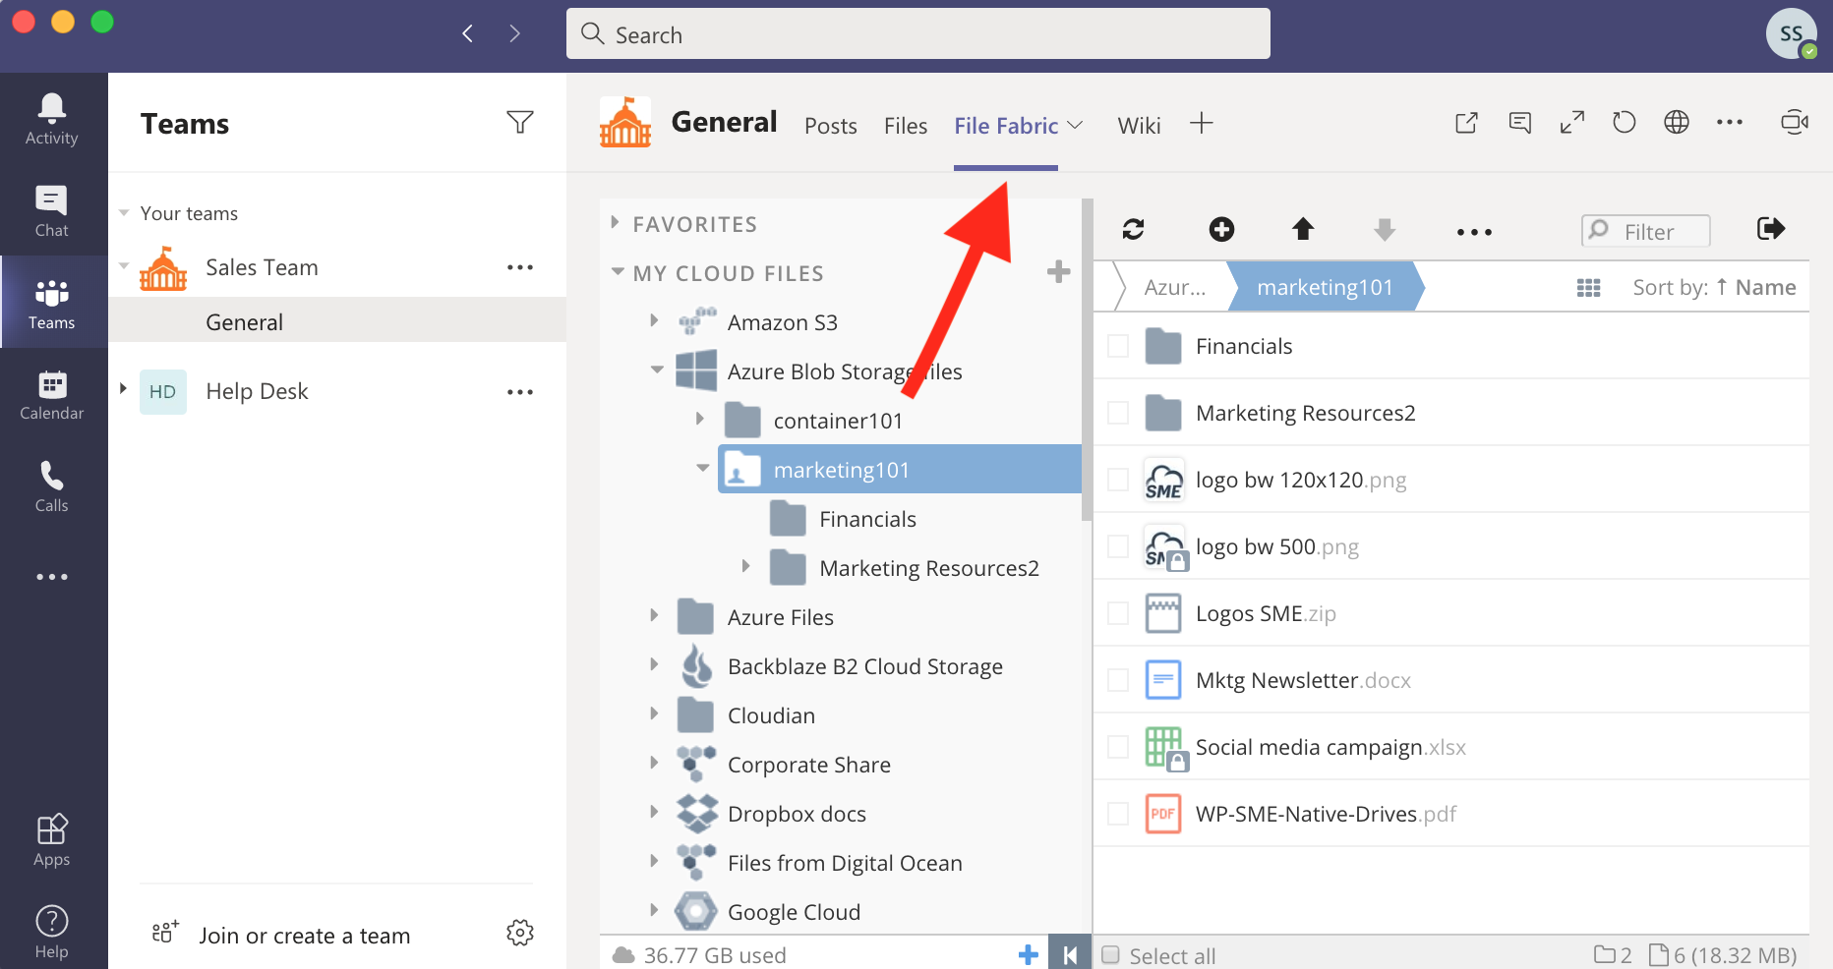Go back in navigation history
Screen dimensions: 1833x969
(x=468, y=34)
